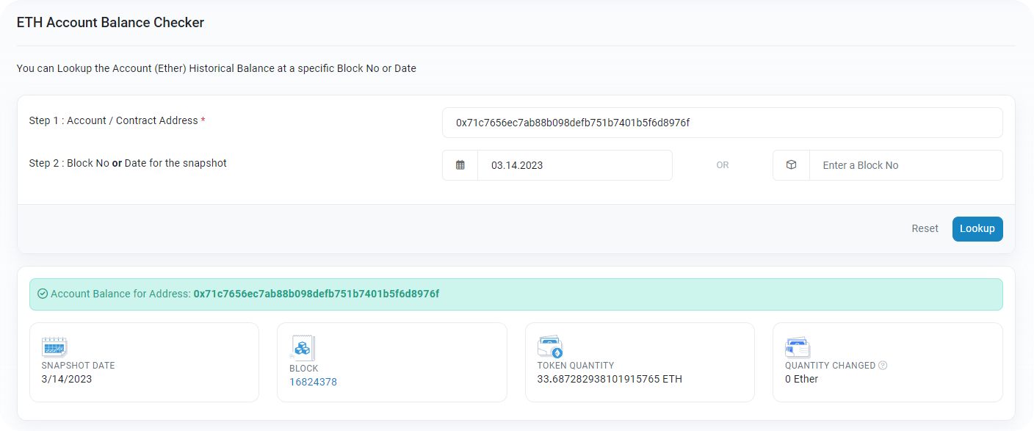
Task: Click the Lookup button
Action: click(x=977, y=228)
